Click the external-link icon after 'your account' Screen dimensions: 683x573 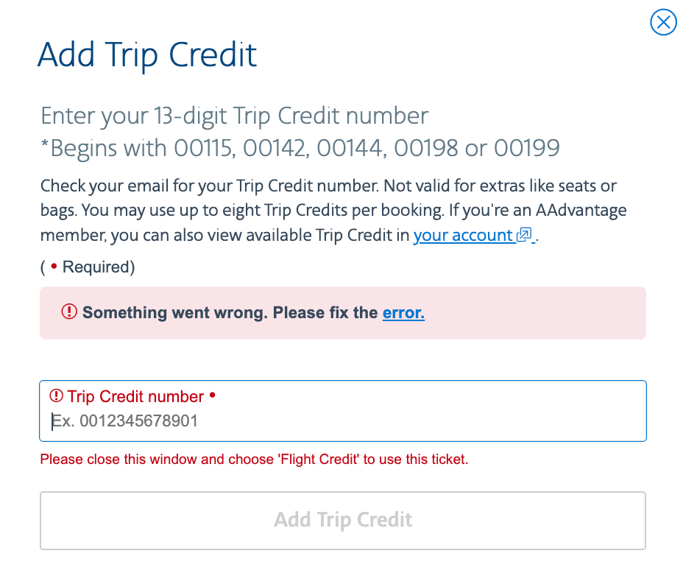[x=524, y=236]
